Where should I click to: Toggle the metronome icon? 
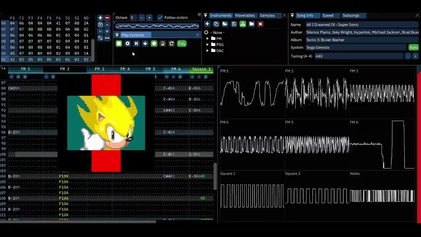tap(163, 43)
